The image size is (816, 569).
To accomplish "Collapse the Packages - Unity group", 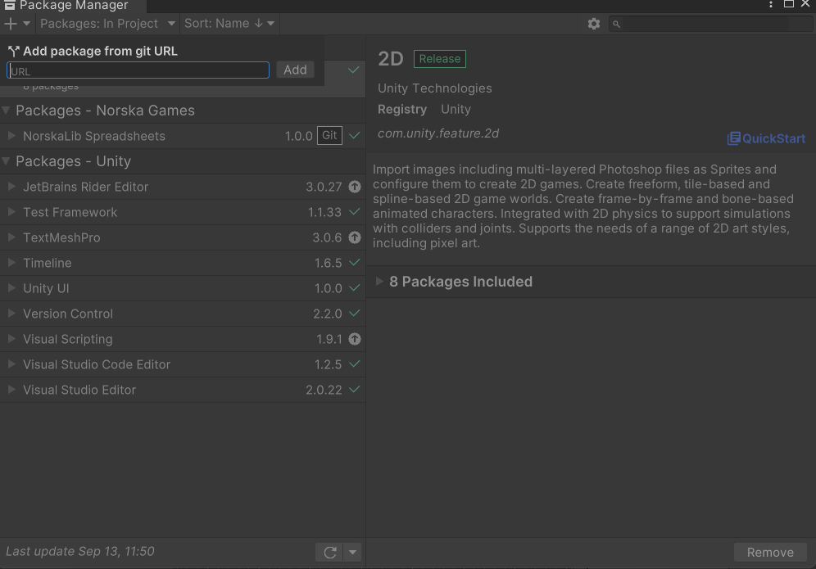I will point(7,161).
